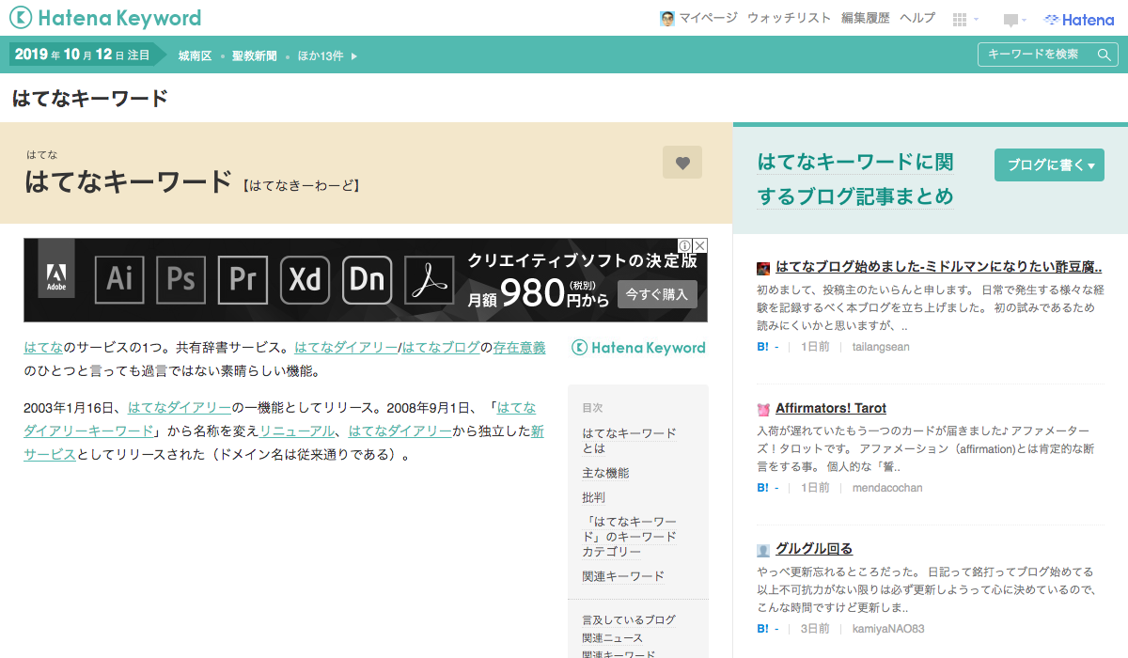The width and height of the screenshot is (1128, 658).
Task: Jump to 関連ニュース in the contents
Action: (612, 638)
